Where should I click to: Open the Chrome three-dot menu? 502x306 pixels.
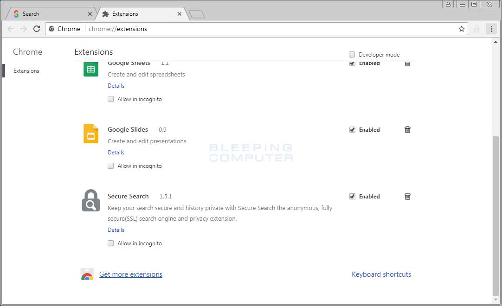(491, 29)
